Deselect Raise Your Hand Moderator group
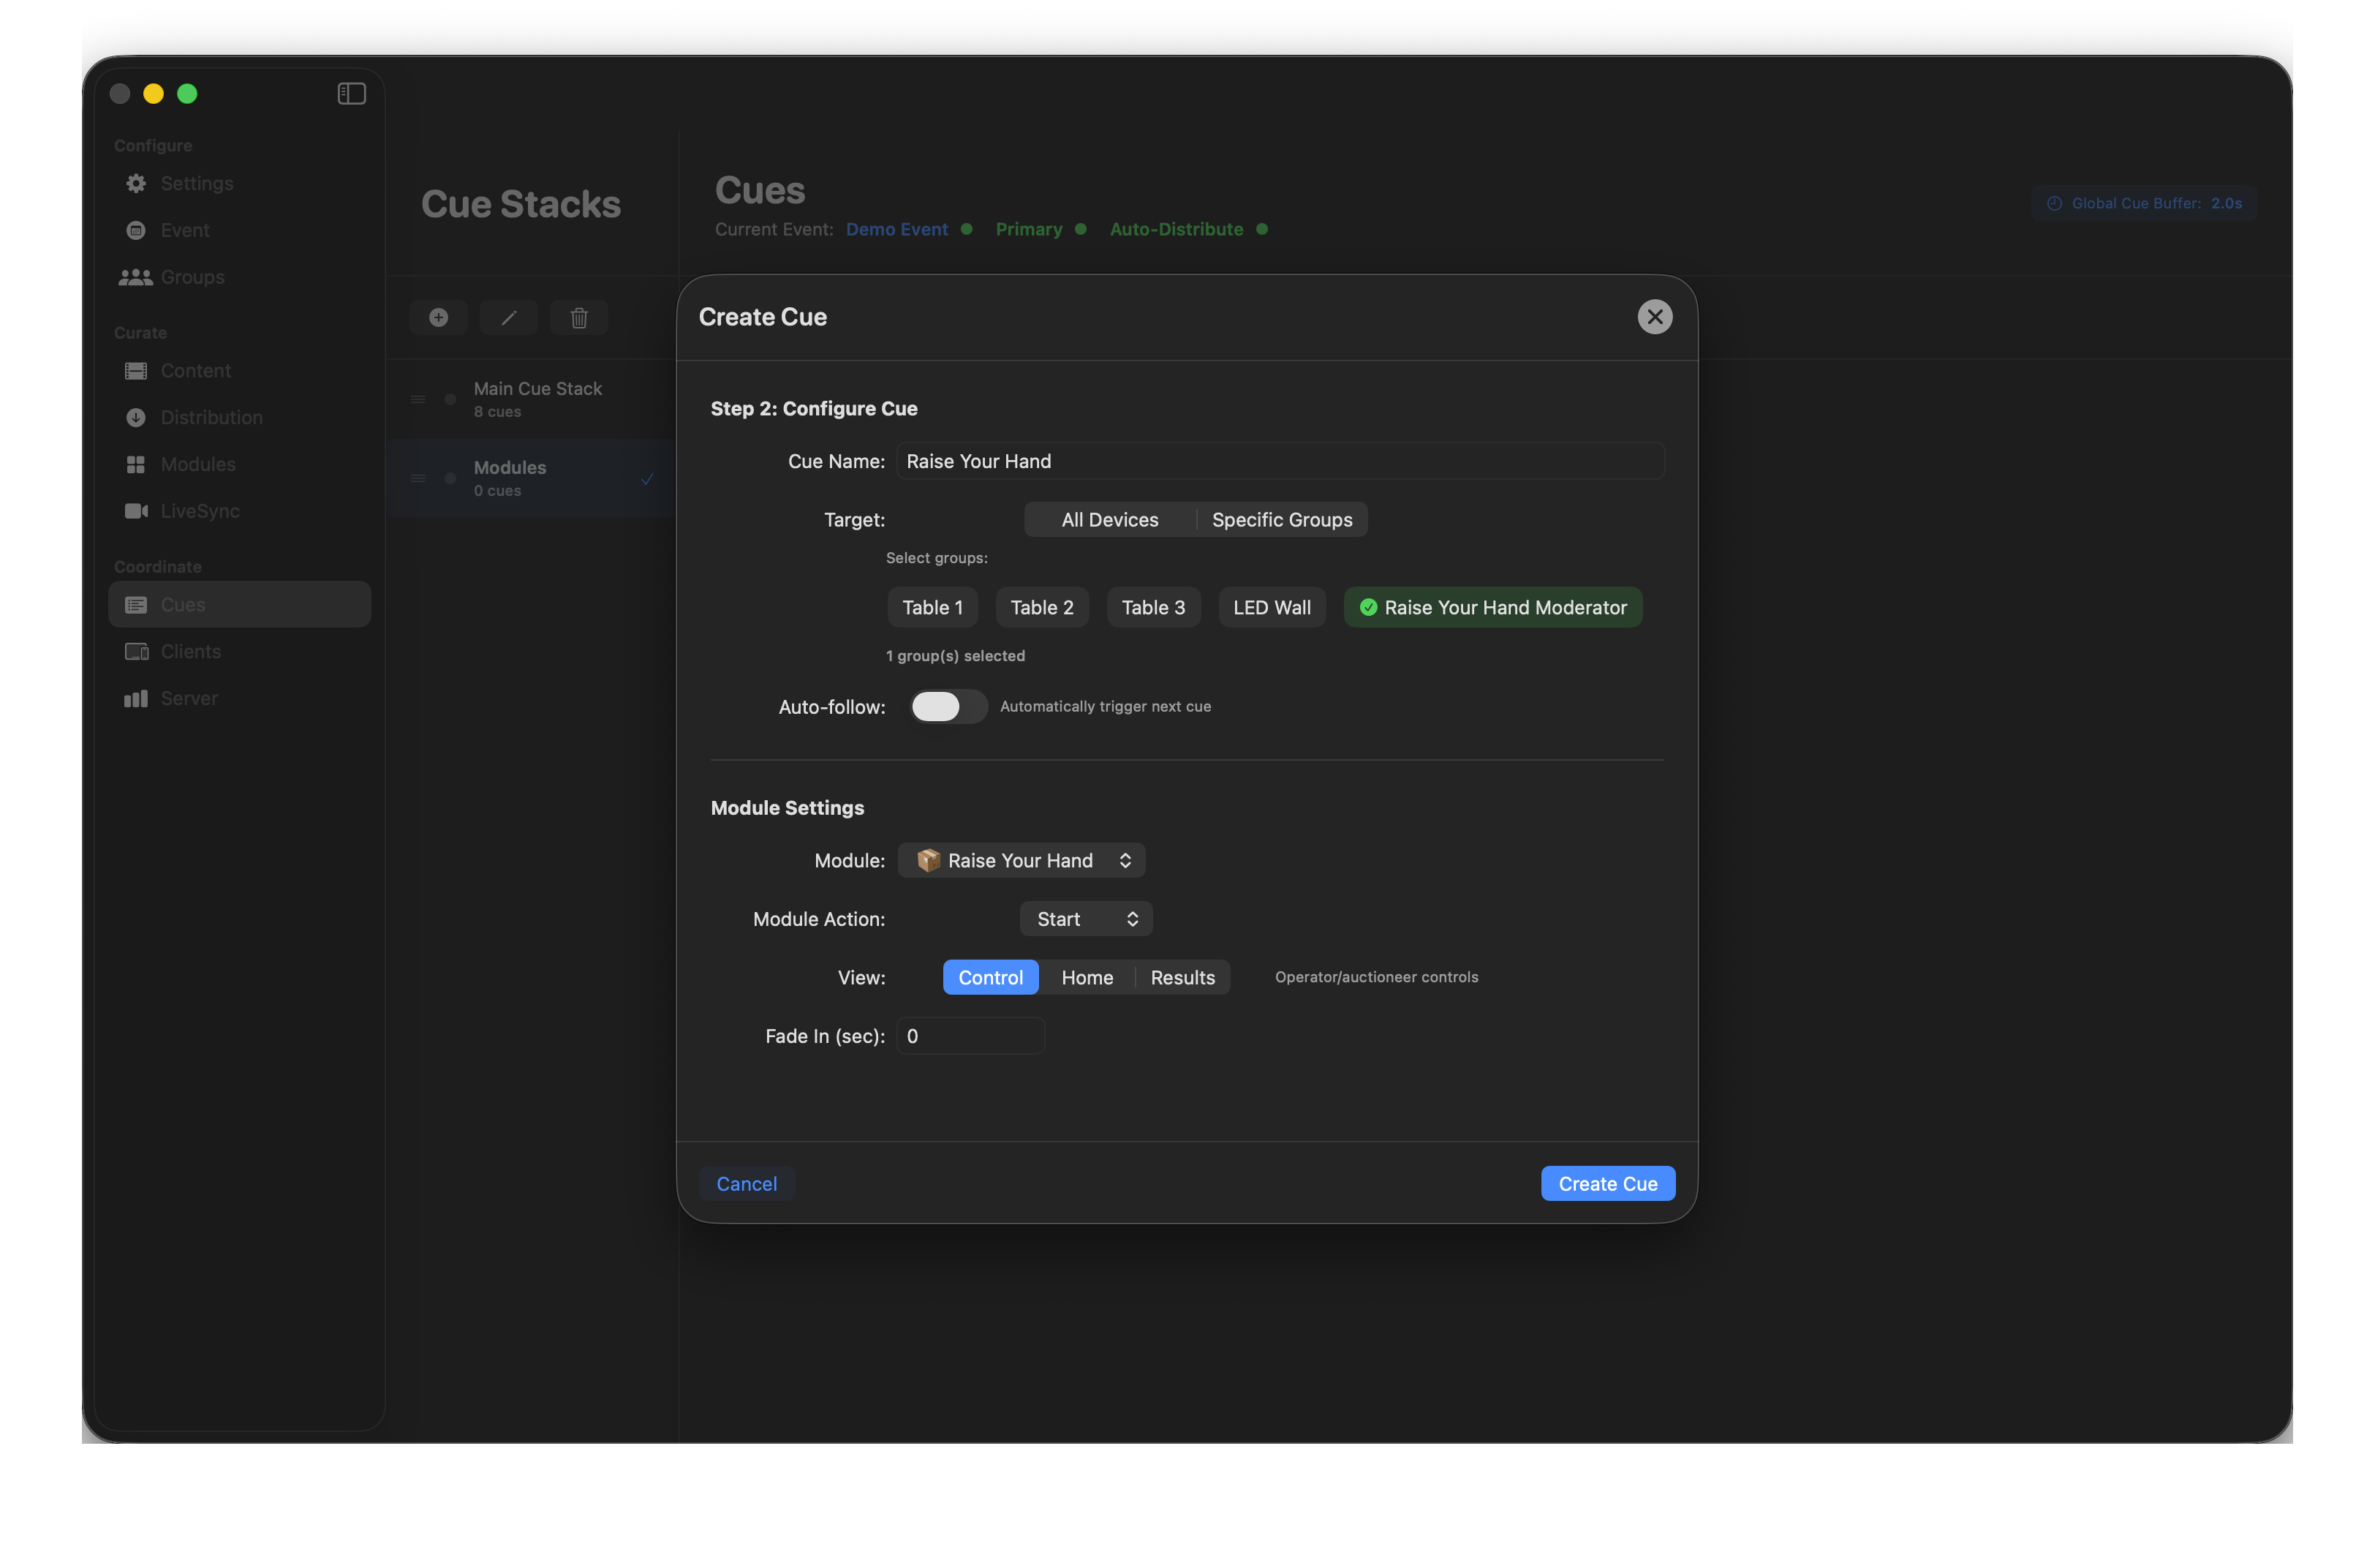The image size is (2375, 1552). [1493, 608]
